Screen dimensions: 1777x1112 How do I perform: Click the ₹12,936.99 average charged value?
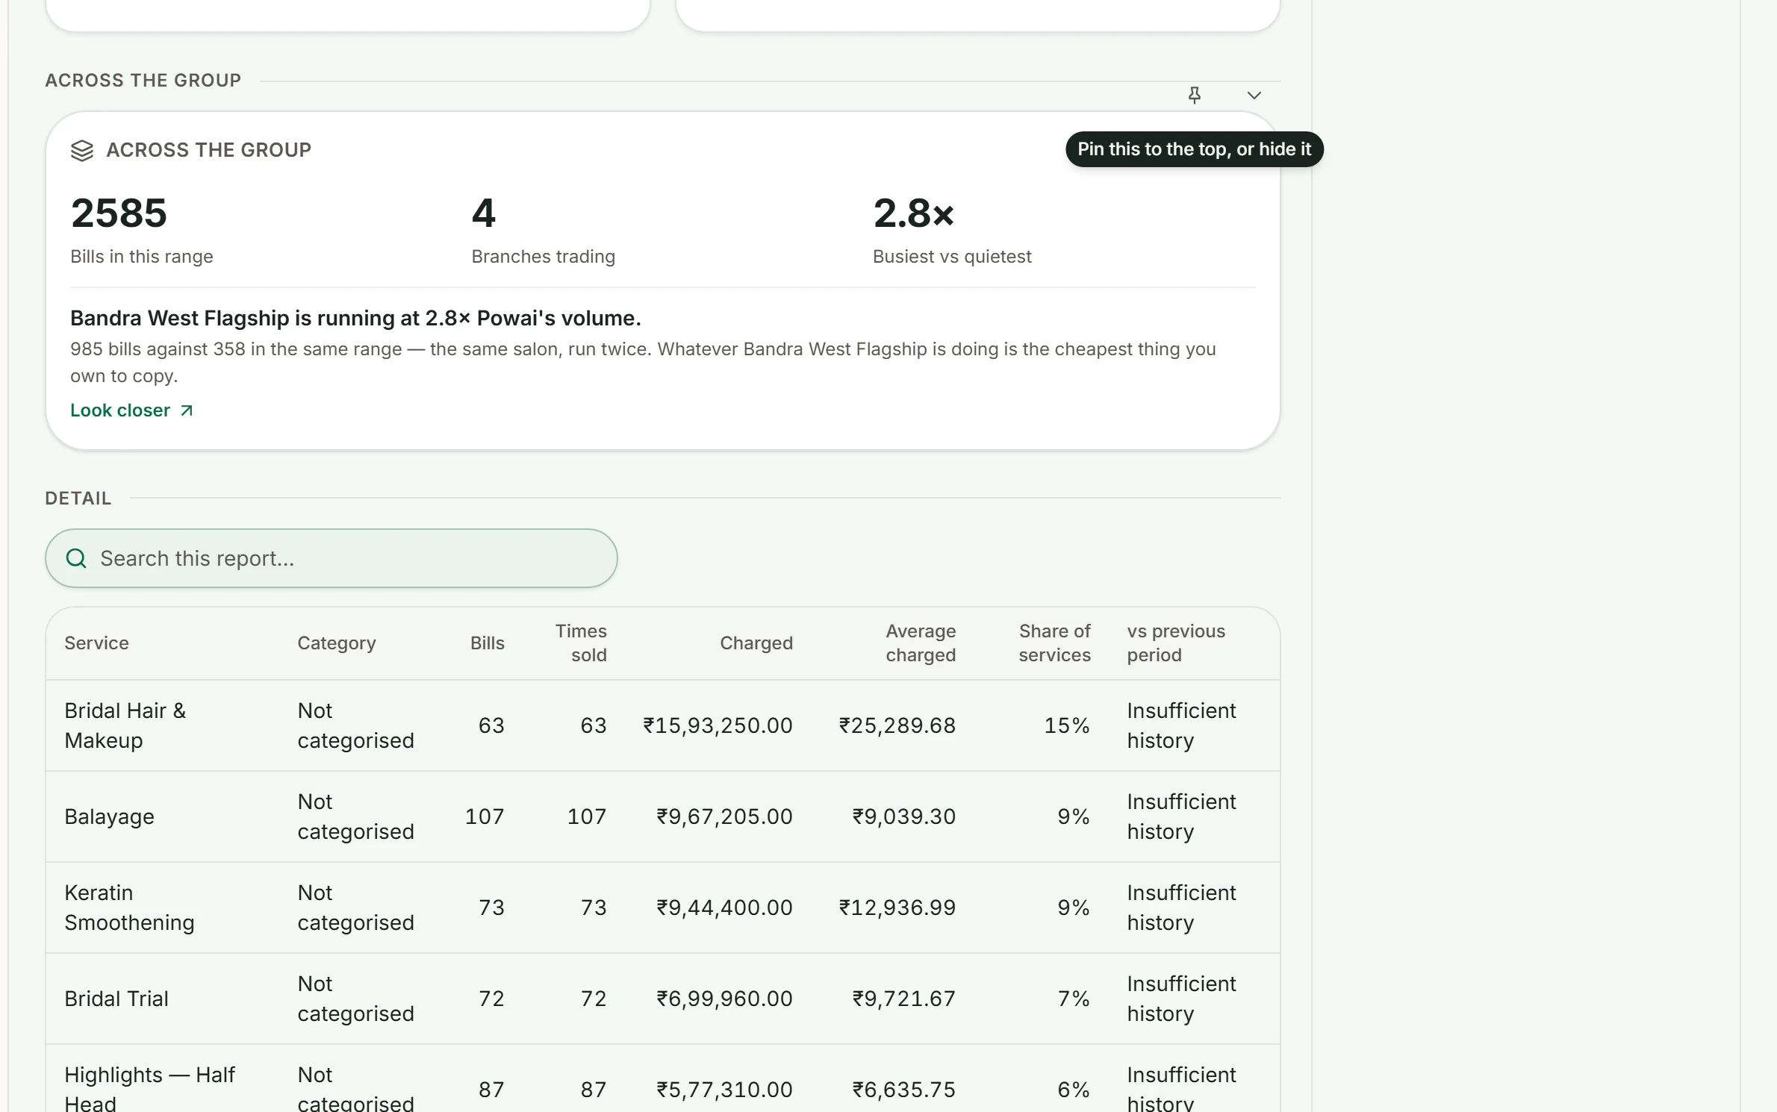[x=897, y=908]
